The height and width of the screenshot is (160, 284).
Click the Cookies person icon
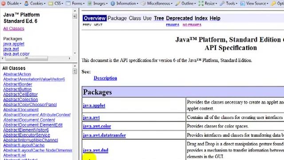pos(27,3)
